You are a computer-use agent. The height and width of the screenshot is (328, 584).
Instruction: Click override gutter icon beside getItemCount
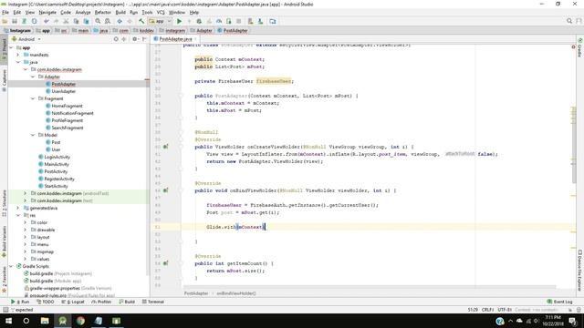click(166, 263)
